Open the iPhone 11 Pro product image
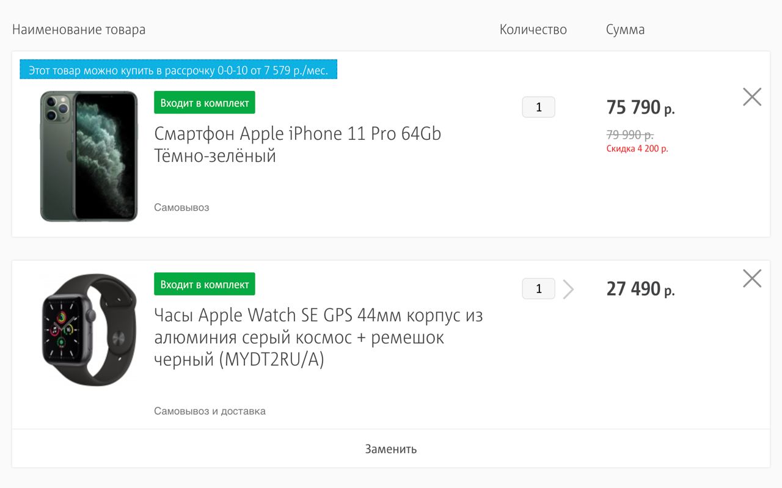This screenshot has width=782, height=488. (x=89, y=156)
